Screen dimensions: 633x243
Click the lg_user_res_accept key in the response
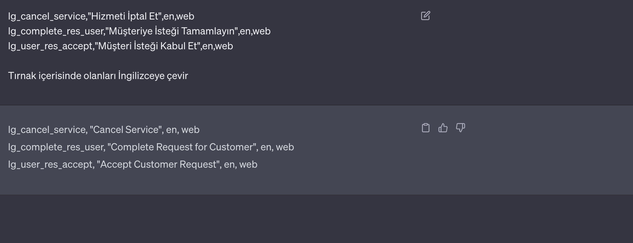click(50, 164)
